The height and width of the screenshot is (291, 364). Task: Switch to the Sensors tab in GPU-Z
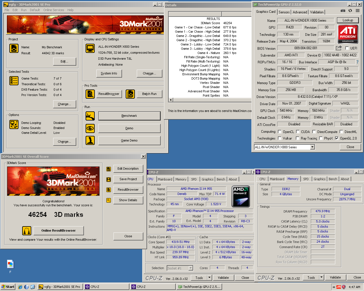(x=284, y=12)
